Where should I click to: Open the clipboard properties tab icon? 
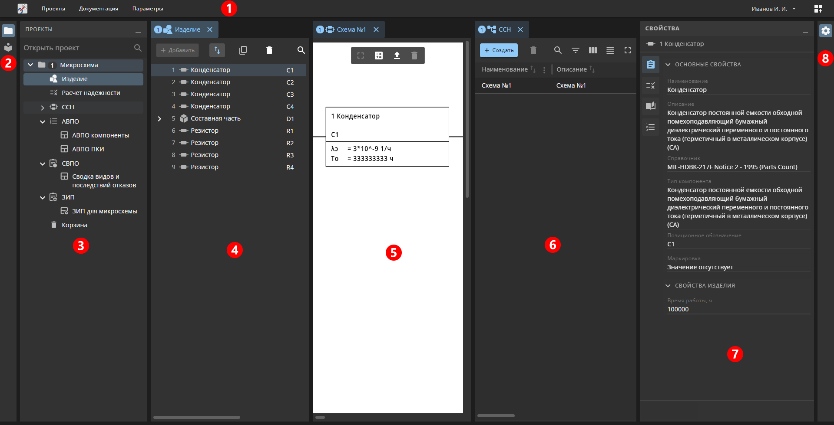pos(651,65)
